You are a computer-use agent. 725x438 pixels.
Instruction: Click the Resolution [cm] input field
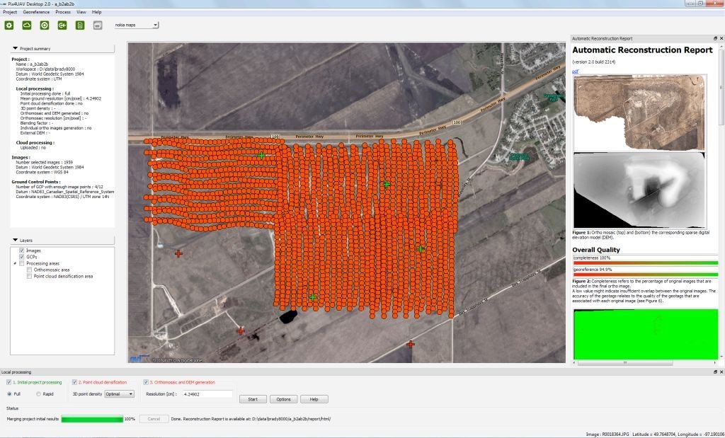[207, 393]
